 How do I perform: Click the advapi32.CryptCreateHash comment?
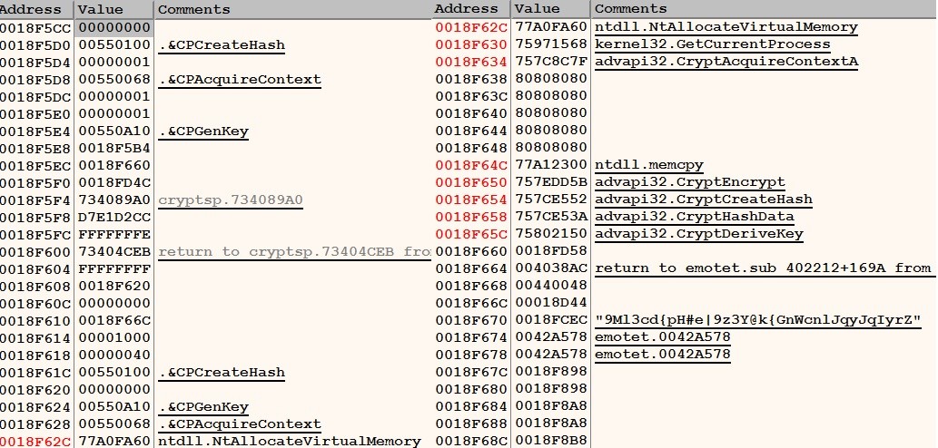click(x=704, y=200)
